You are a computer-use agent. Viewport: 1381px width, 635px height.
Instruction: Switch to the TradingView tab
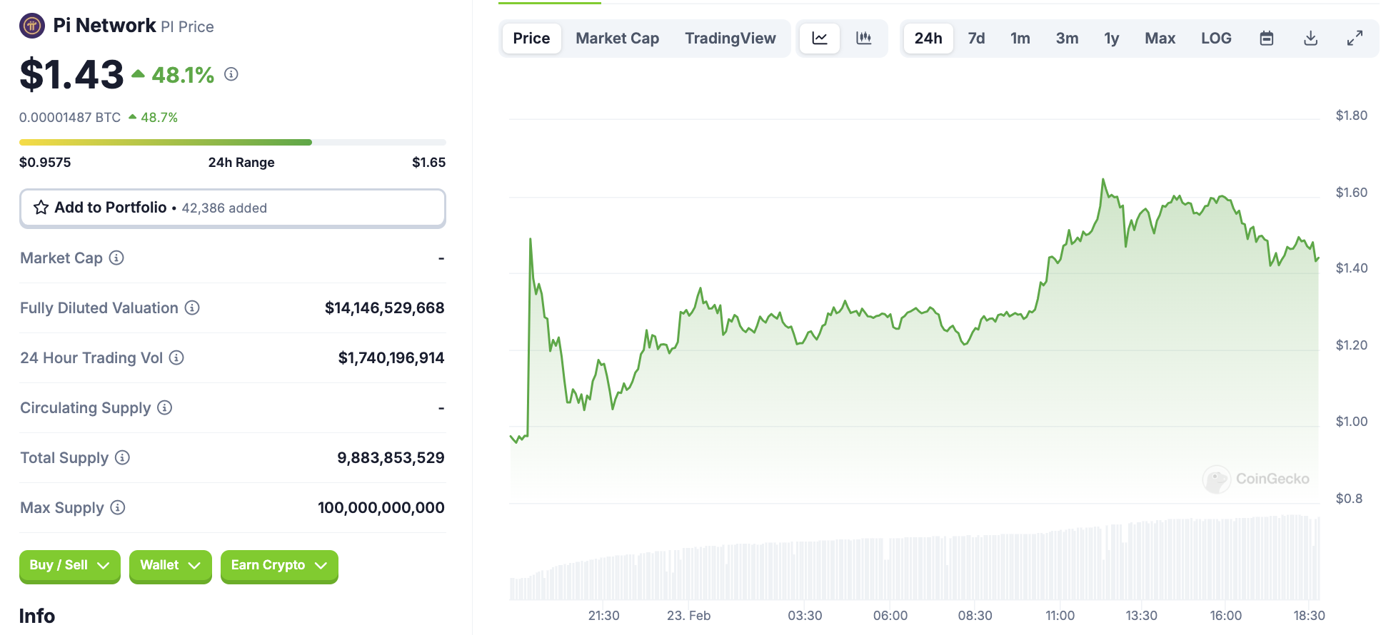coord(730,39)
